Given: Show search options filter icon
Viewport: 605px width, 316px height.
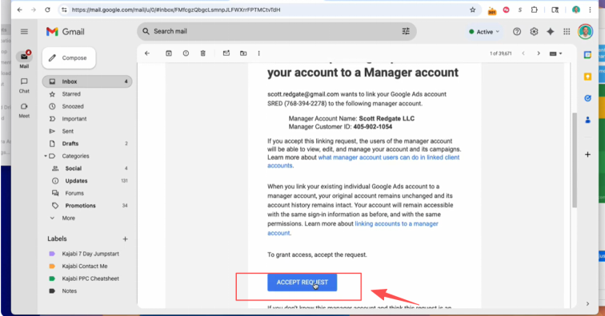Looking at the screenshot, I should pos(406,31).
